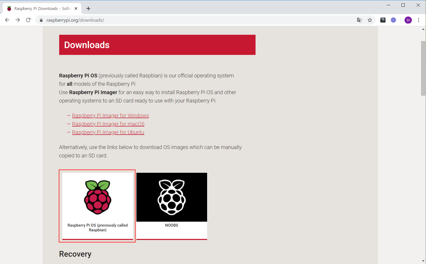Click the Recovery section heading

pyautogui.click(x=75, y=254)
